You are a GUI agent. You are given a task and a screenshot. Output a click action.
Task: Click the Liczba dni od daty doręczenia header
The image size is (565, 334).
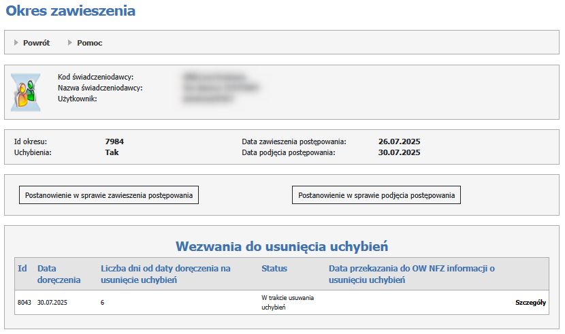165,274
